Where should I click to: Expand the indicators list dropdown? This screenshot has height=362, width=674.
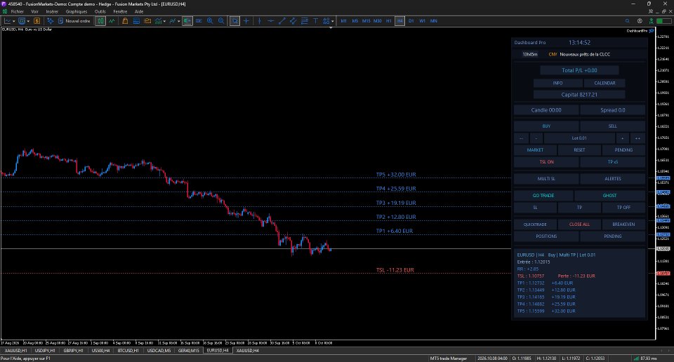pos(164,21)
